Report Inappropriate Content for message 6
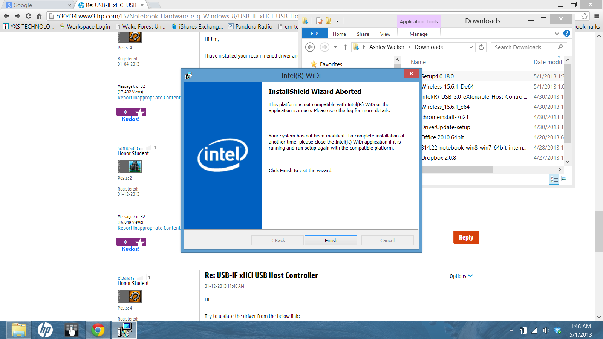 tap(149, 98)
